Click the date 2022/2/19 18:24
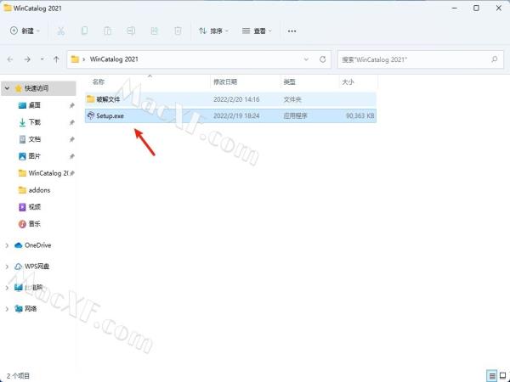510x382 pixels. pos(236,115)
